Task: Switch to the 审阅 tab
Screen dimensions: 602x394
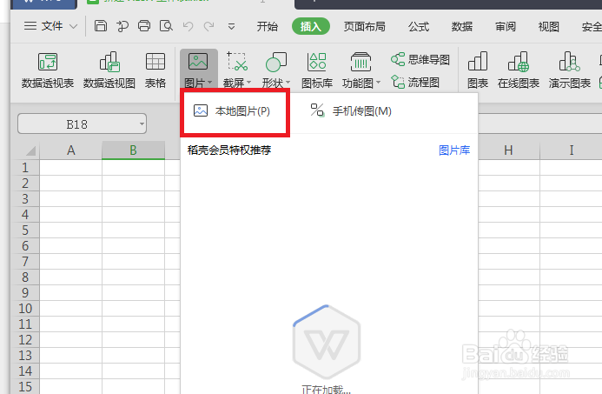Action: [506, 26]
